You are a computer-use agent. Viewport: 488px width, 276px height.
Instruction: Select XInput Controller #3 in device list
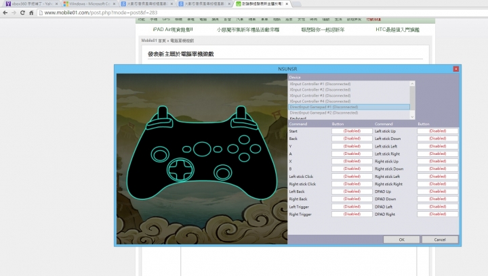[x=349, y=95]
